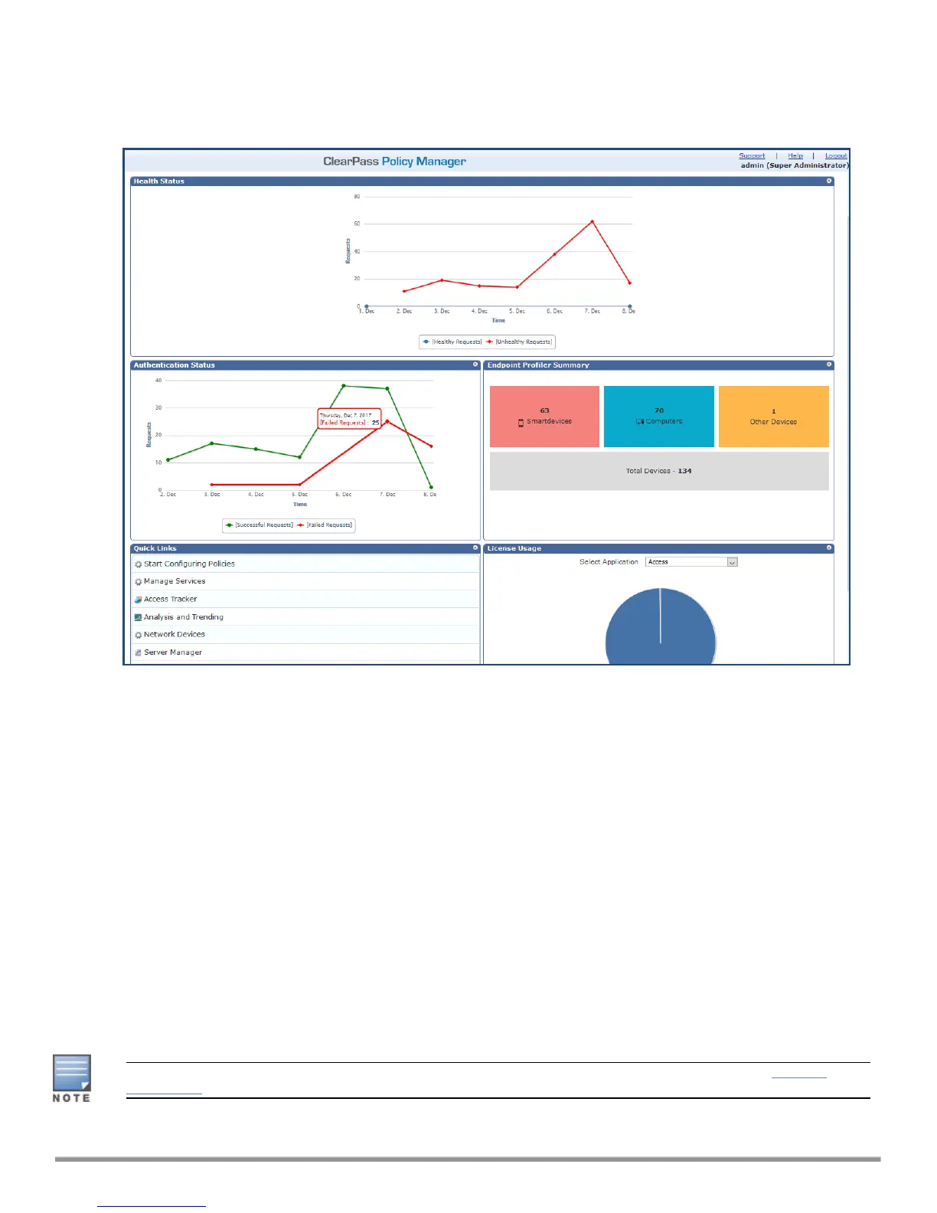Click the Select Application label

point(609,562)
